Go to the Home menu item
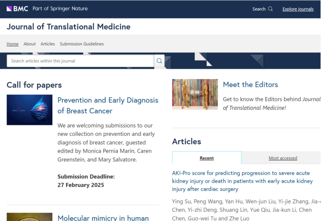The height and width of the screenshot is (221, 321). 13,44
